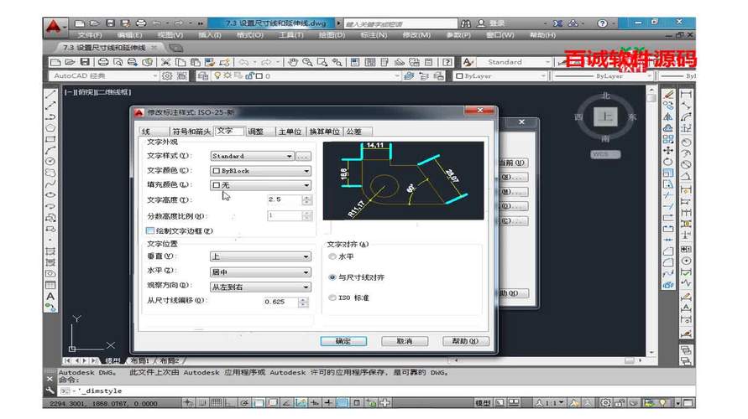Choose the Move tool in Modify toolbar
Viewport: 748px width, 419px height.
click(x=668, y=151)
